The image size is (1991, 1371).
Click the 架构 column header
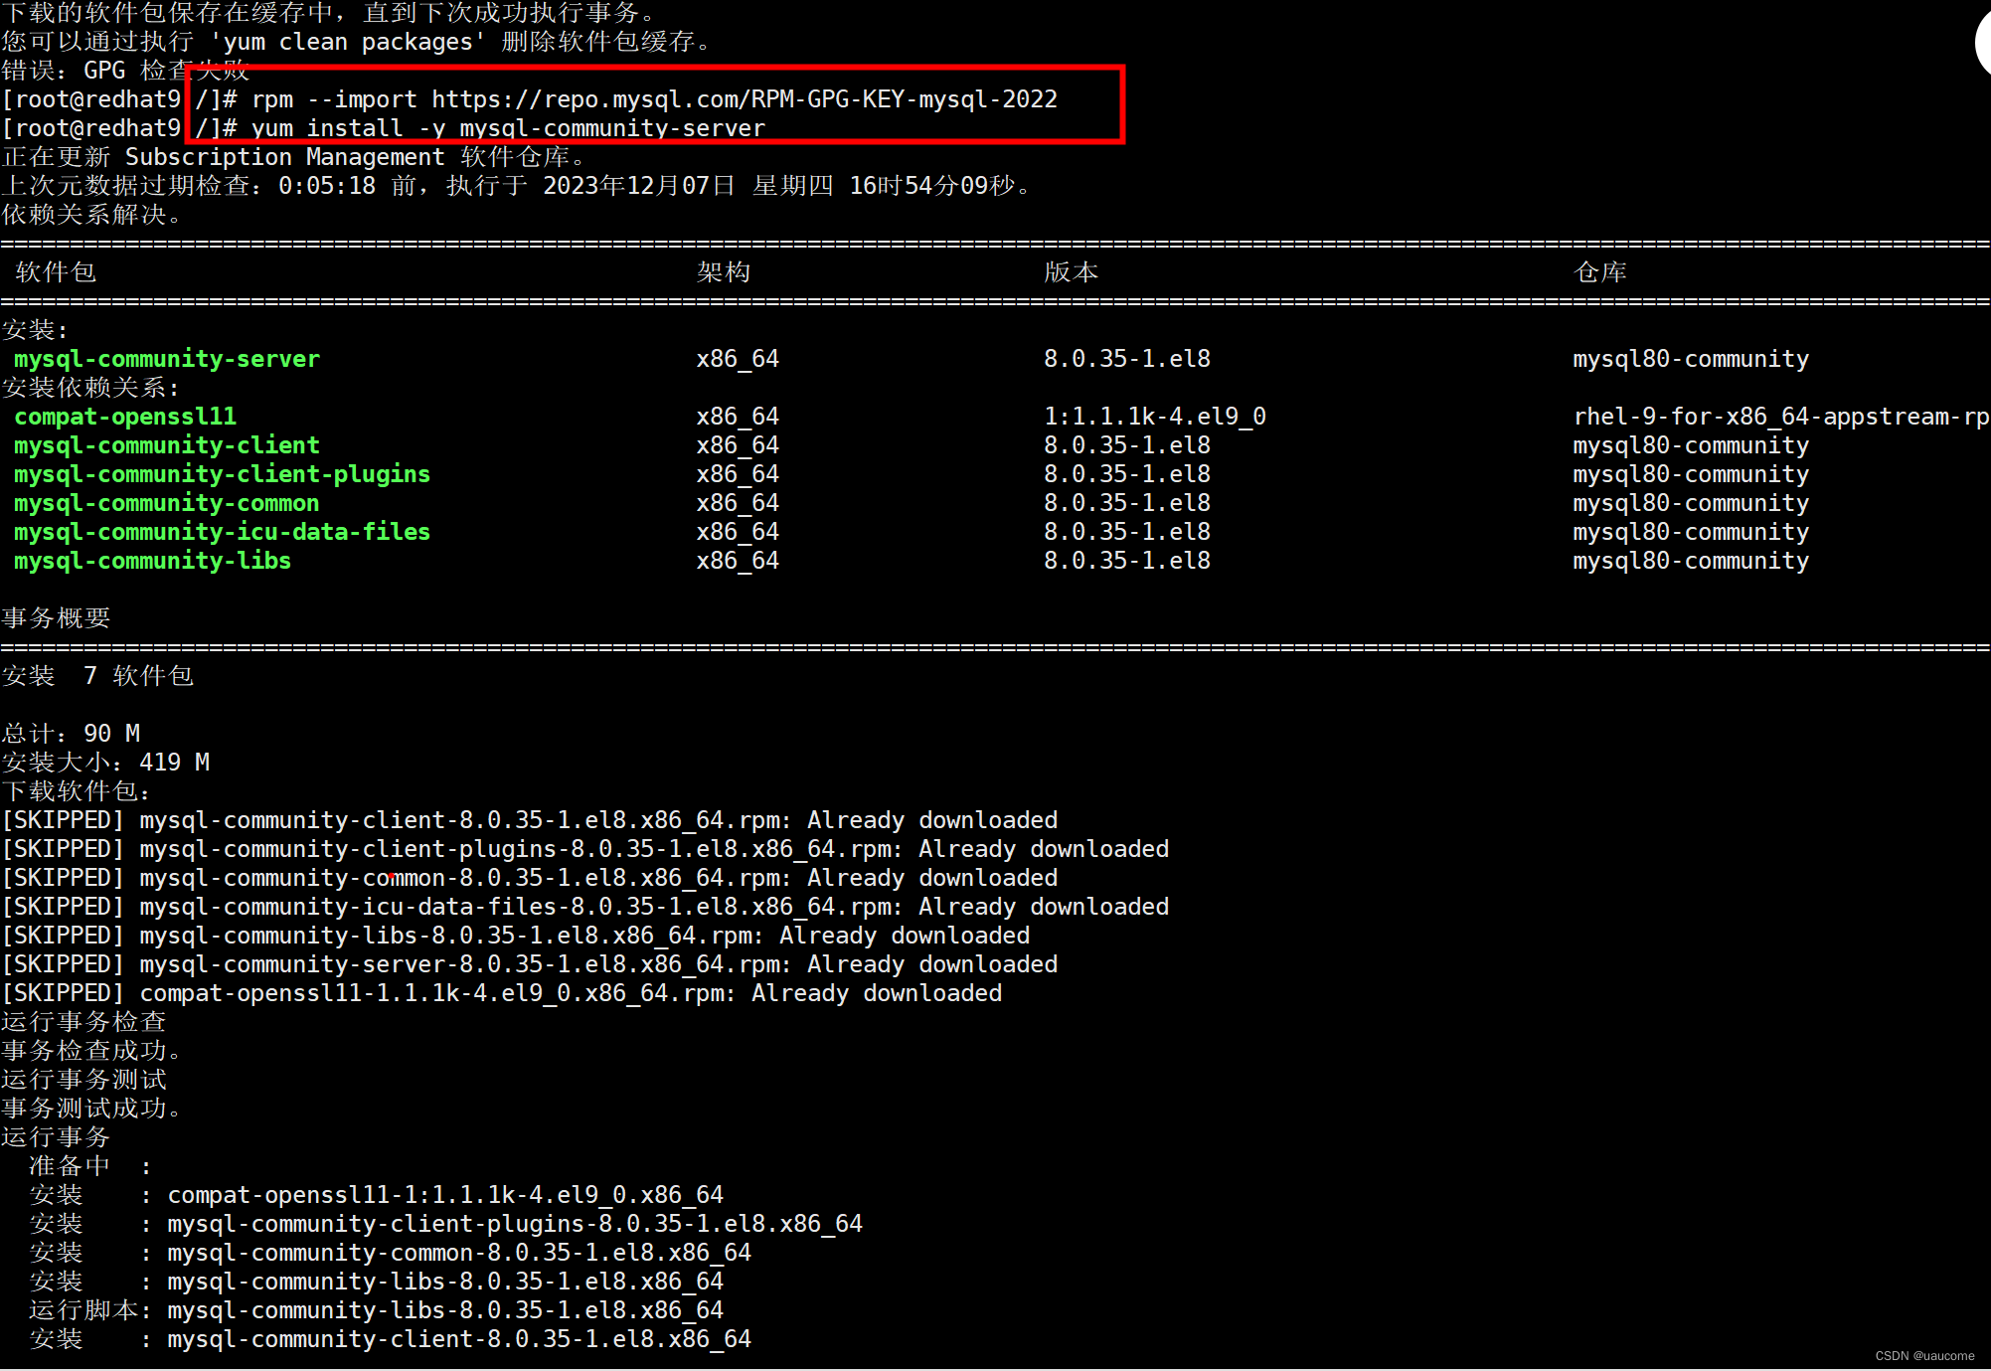click(724, 272)
